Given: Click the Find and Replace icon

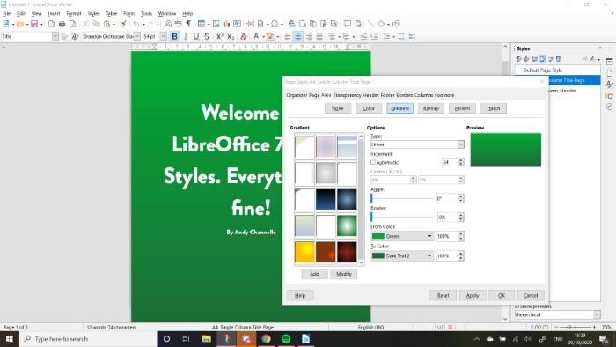Looking at the screenshot, I should (168, 24).
